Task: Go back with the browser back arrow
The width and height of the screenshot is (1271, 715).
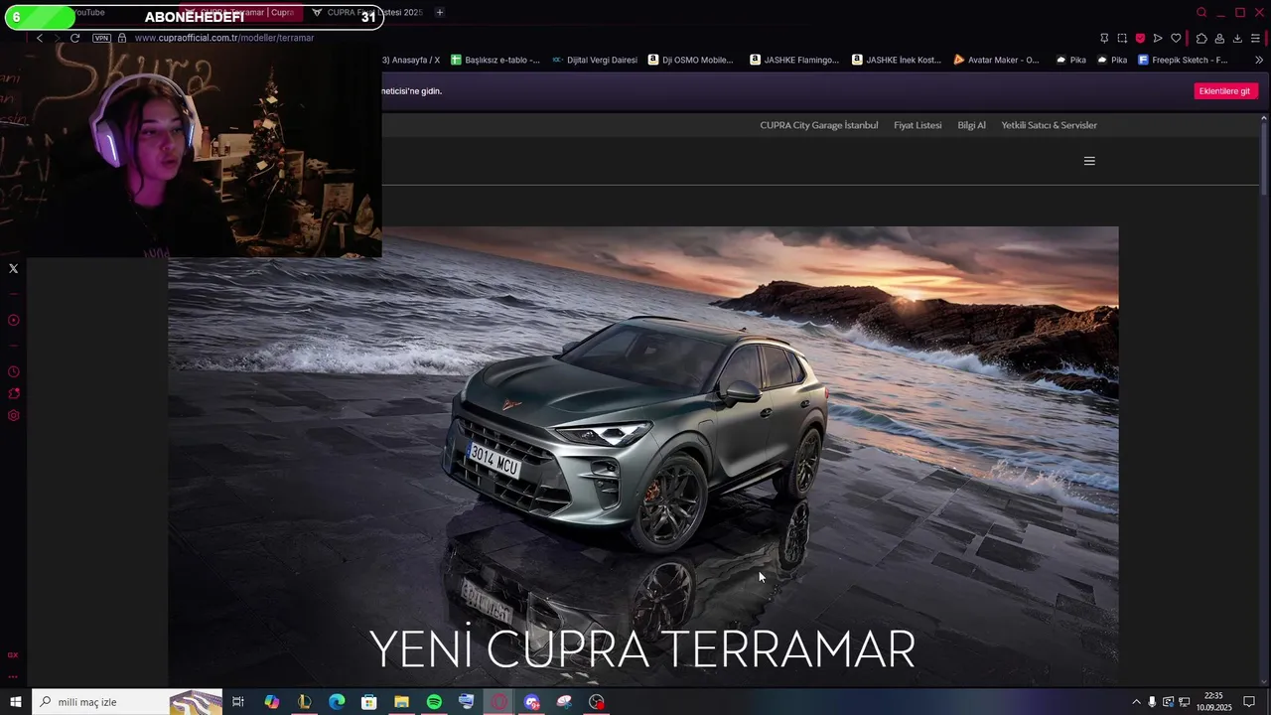Action: 39,38
